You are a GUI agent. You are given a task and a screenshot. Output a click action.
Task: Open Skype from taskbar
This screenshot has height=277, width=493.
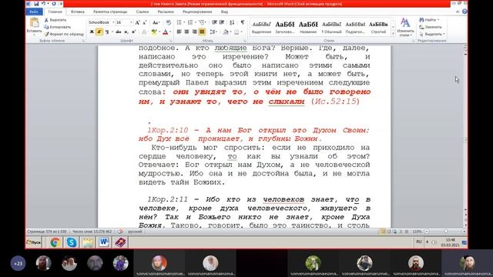coord(72,242)
